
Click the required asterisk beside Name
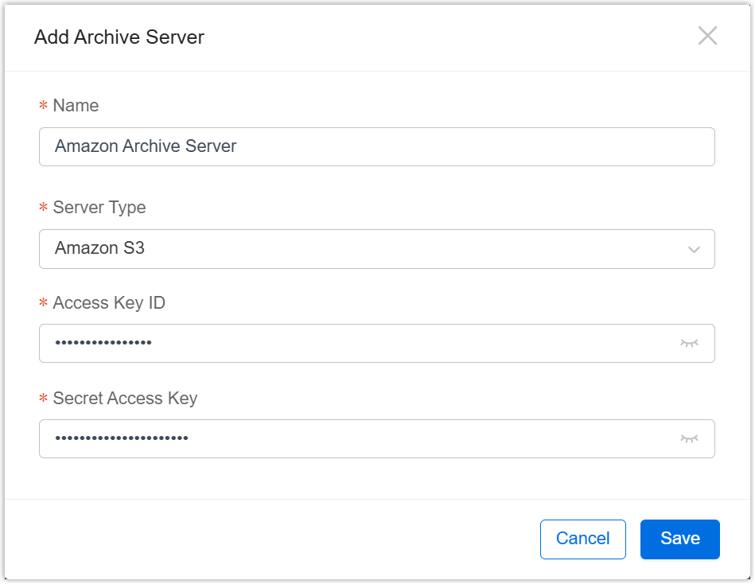coord(43,104)
